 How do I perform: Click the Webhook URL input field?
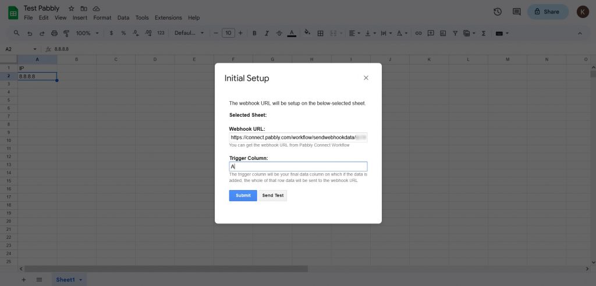point(297,137)
